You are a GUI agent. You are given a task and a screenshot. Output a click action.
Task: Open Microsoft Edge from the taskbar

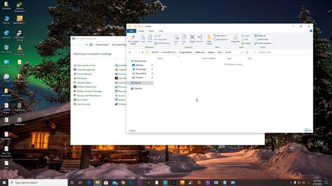[x=89, y=182]
